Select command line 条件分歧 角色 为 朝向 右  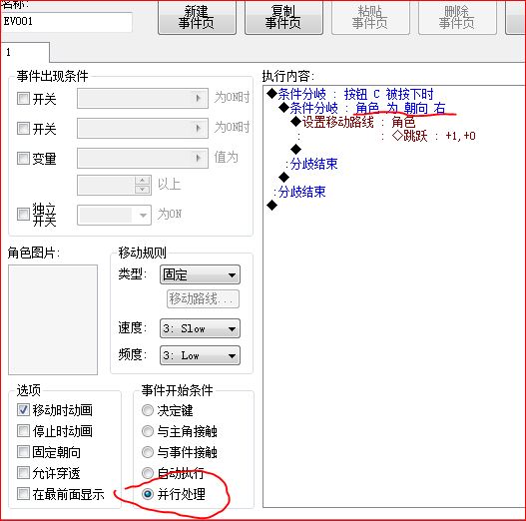362,108
